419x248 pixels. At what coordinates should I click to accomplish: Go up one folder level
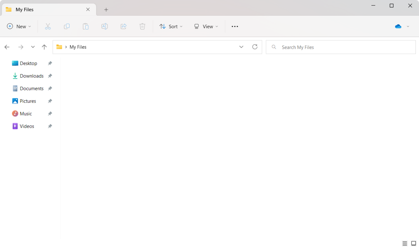tap(44, 47)
